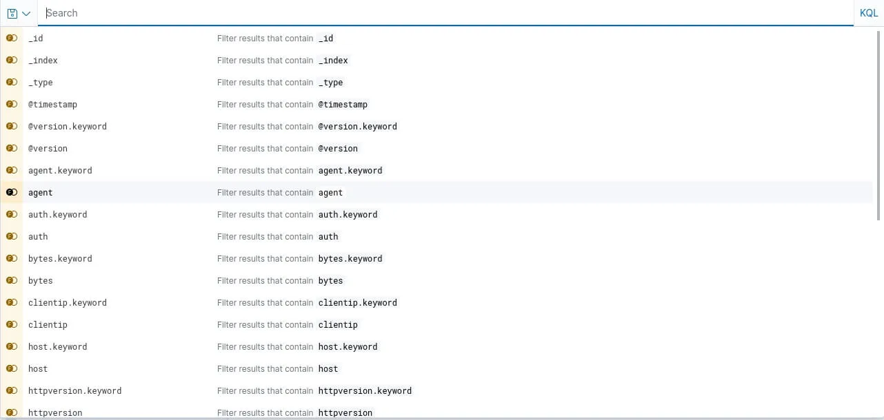Screen dimensions: 884x420
Task: Click description 'Filter results that contain @timestamp'
Action: (x=293, y=105)
